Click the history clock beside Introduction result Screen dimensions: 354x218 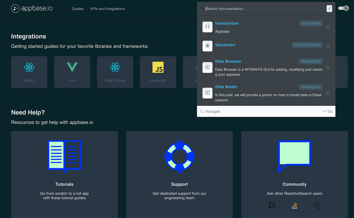(327, 27)
